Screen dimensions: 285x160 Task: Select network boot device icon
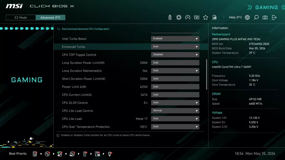coord(110,154)
